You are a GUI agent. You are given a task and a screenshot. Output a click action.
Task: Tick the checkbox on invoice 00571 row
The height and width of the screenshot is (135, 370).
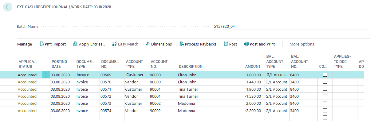coord(325,89)
